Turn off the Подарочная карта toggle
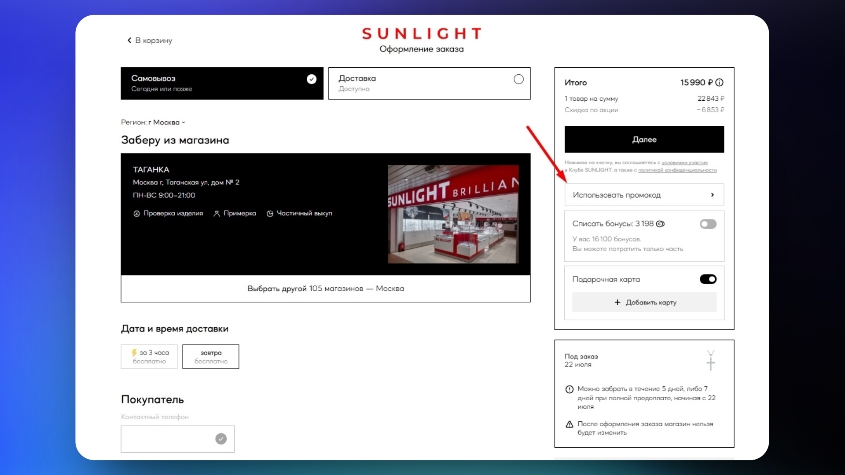 (708, 279)
